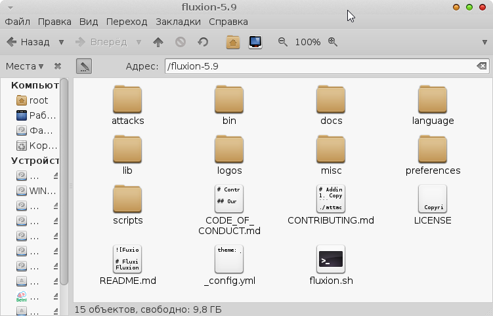493x316 pixels.
Task: Close the Places sidebar panel
Action: [x=58, y=66]
